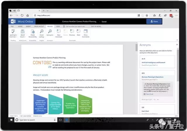
Task: Go back in the browser
Action: click(x=11, y=15)
